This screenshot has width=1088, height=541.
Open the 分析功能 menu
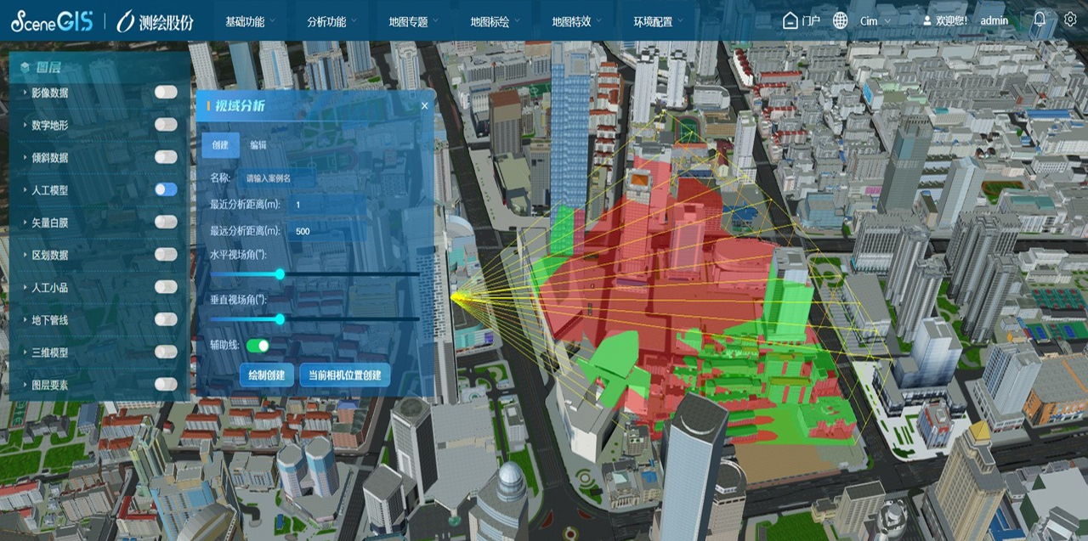332,21
